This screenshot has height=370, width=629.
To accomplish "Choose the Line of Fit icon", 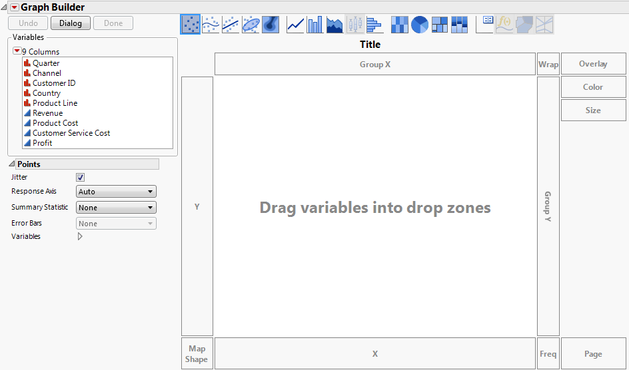I will click(231, 25).
